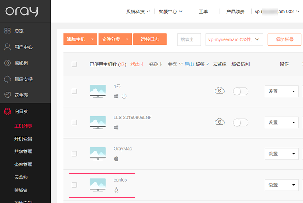Click cloud monitoring icon for LLS-20190909LNF
The width and height of the screenshot is (303, 203).
click(219, 122)
